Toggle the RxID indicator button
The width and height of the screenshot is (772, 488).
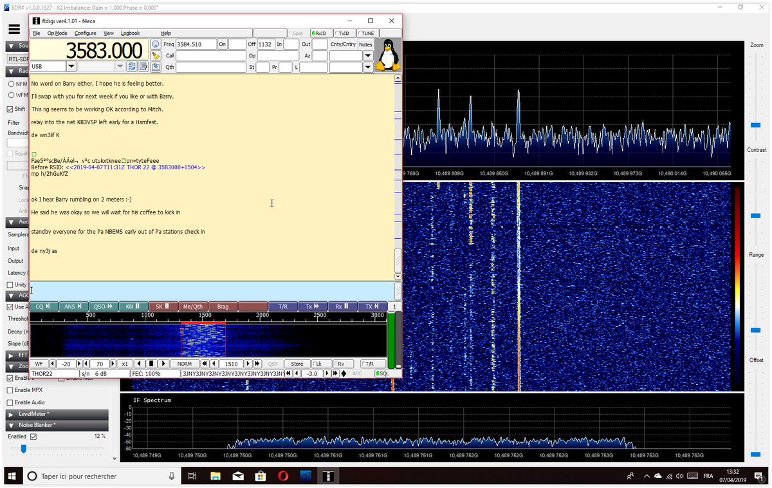[321, 33]
